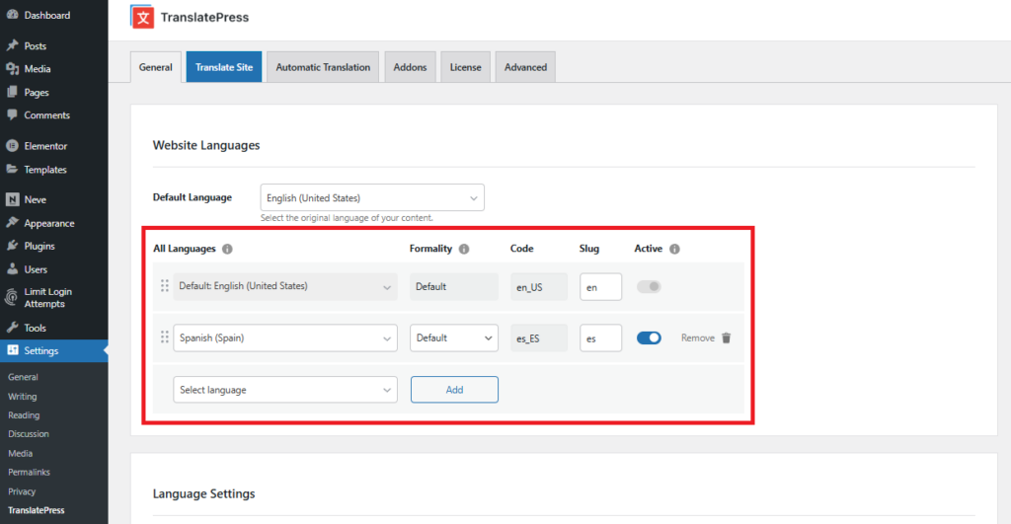Click the Plugins icon in sidebar
1011x524 pixels.
[x=12, y=246]
